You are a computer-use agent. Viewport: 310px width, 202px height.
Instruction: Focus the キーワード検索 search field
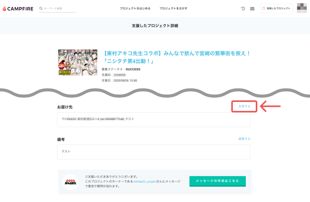click(60, 9)
